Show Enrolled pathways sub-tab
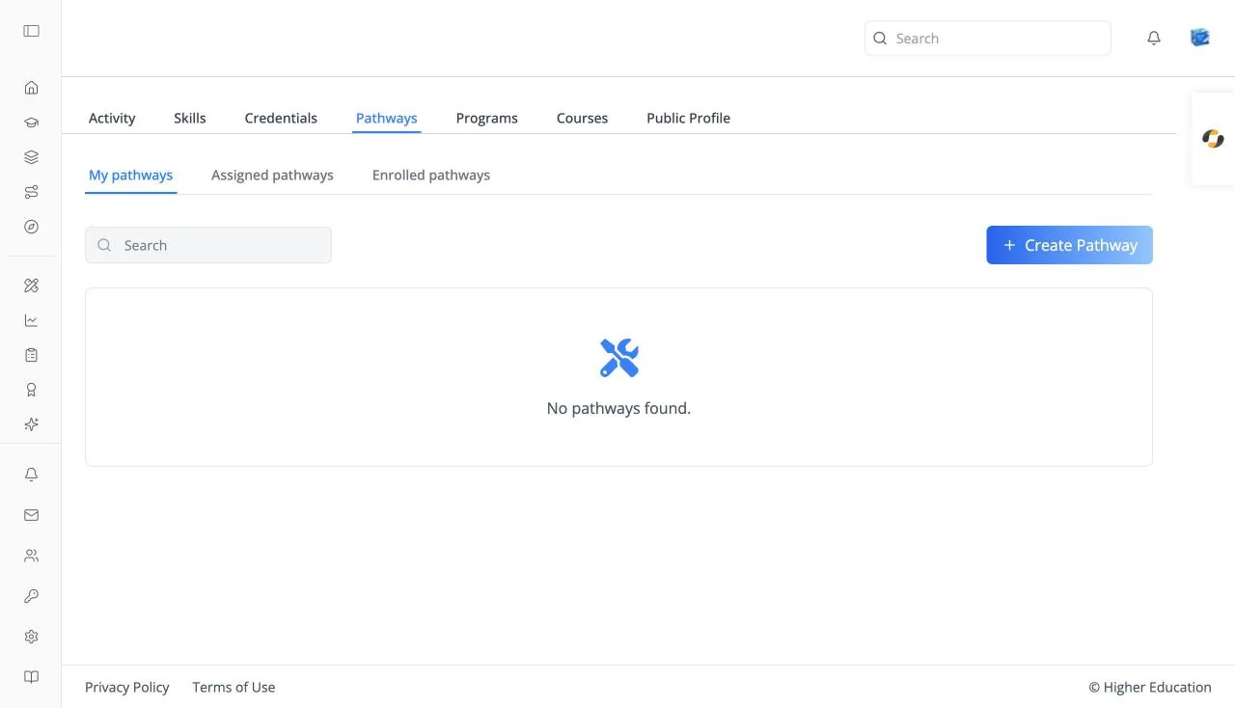The image size is (1235, 708). [x=431, y=175]
